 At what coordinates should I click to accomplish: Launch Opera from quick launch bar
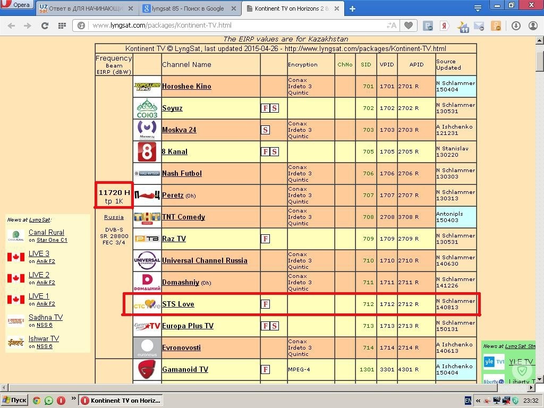click(x=61, y=401)
